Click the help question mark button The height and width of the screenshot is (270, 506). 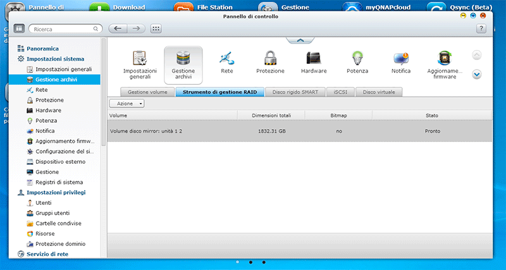pos(481,28)
